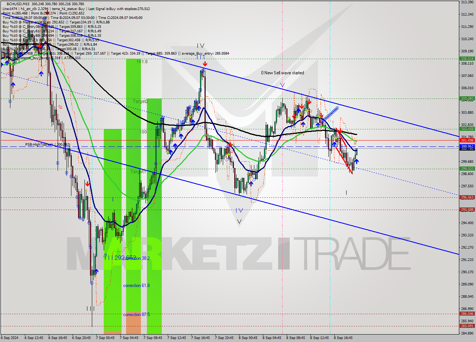The height and width of the screenshot is (342, 476).
Task: Click the blue buy arrow below the latest candle
Action: click(357, 161)
